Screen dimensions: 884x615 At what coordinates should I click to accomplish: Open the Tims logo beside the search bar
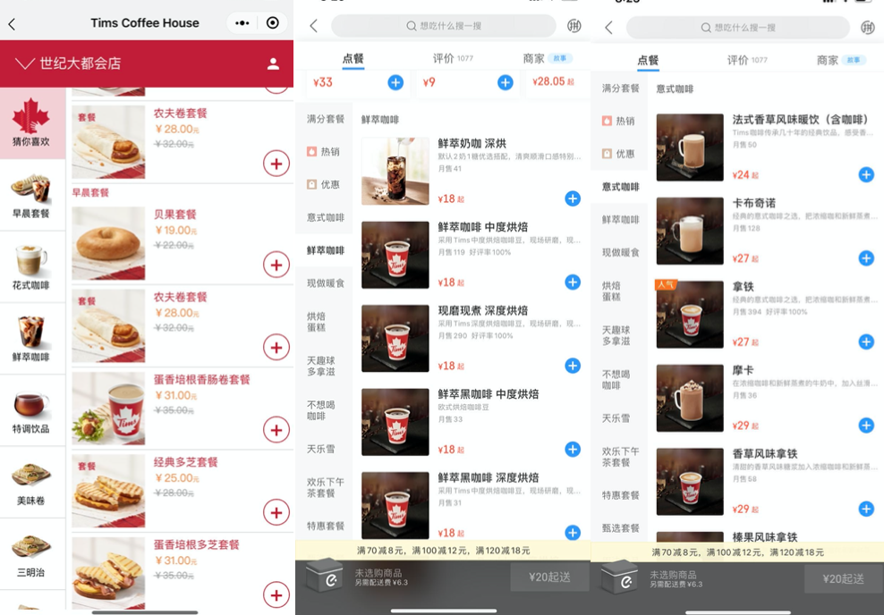pos(574,28)
